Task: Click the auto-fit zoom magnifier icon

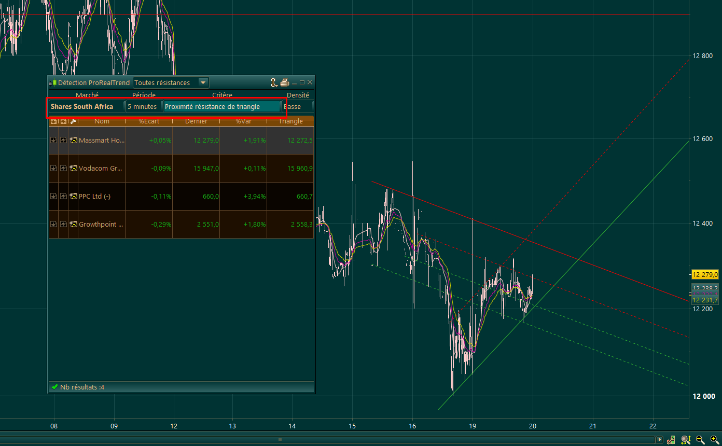Action: [686, 440]
